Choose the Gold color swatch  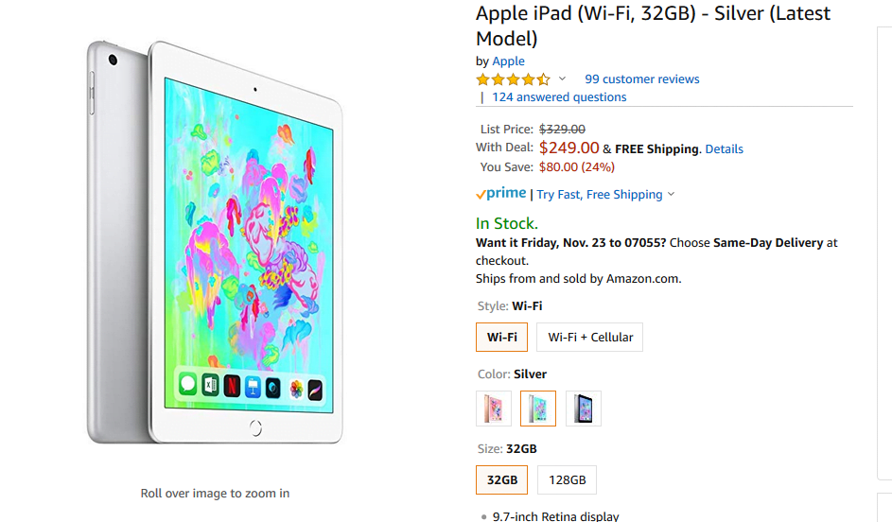[494, 409]
